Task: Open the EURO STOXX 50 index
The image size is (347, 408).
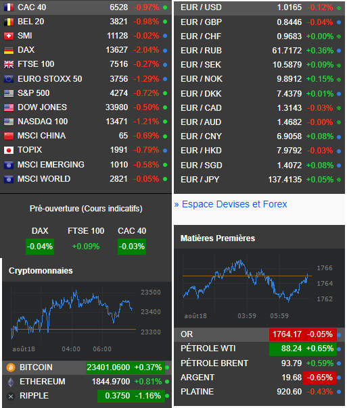Action: 86,79
